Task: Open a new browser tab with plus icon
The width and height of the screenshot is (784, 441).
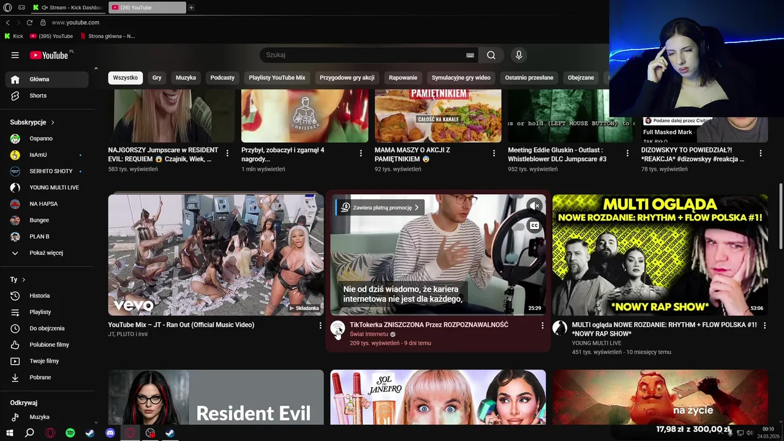Action: [x=191, y=7]
